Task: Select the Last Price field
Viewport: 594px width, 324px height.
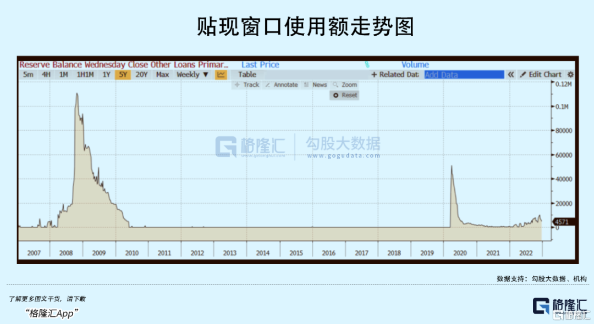Action: click(x=260, y=65)
